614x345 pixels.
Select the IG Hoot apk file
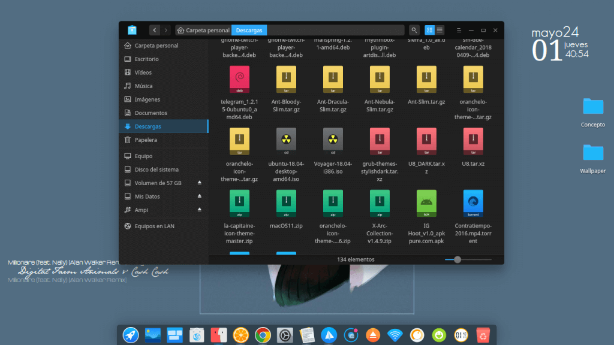[x=425, y=202]
